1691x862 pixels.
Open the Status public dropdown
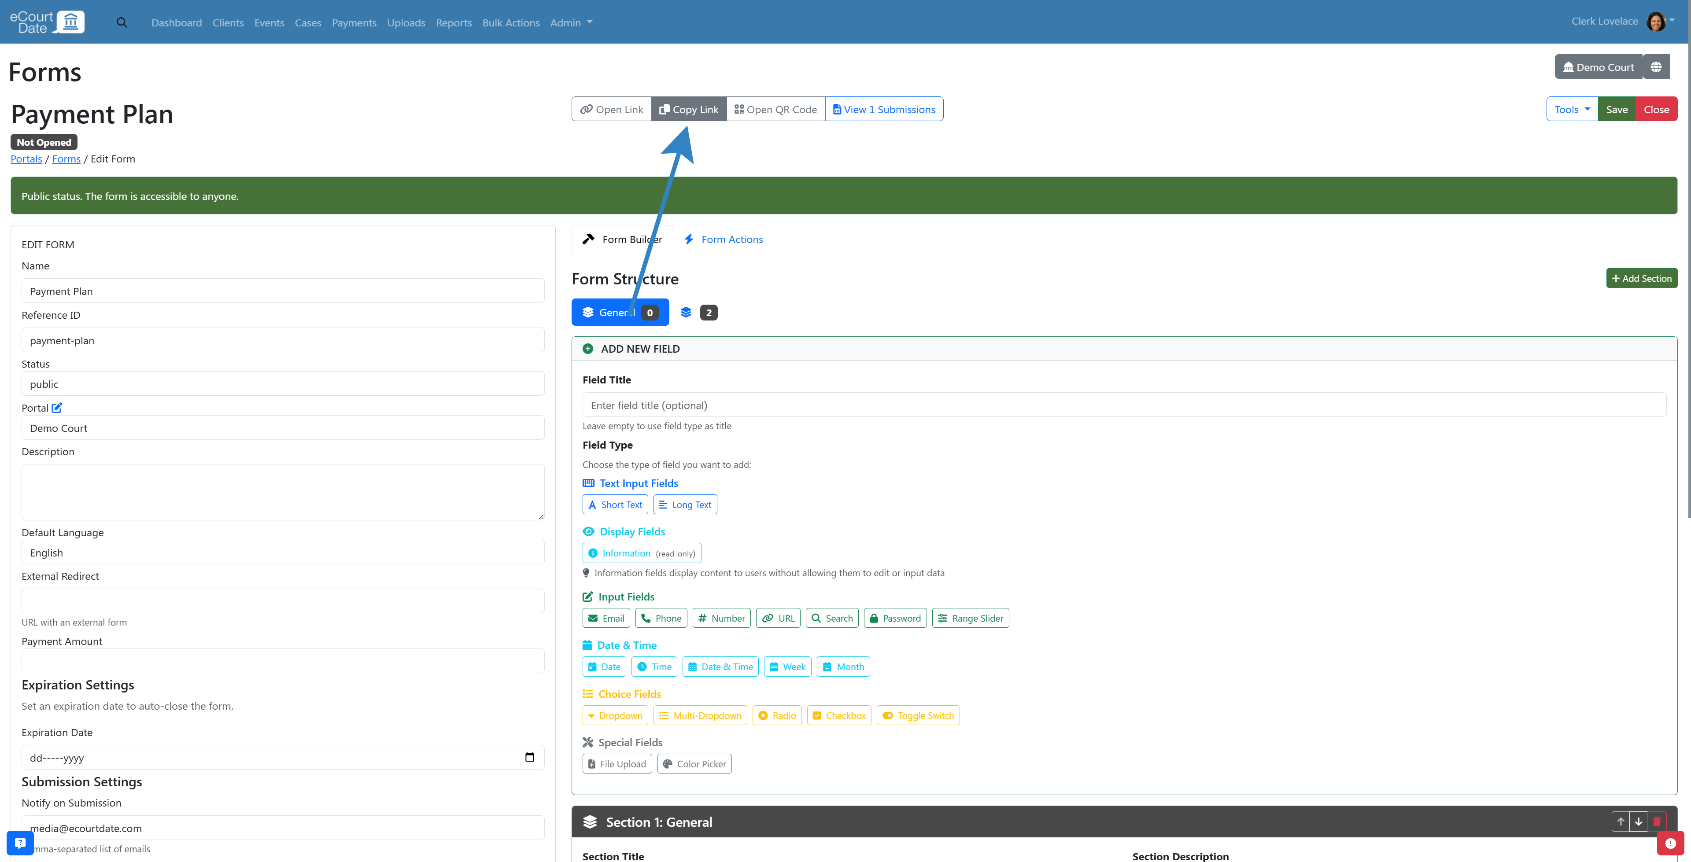(283, 383)
